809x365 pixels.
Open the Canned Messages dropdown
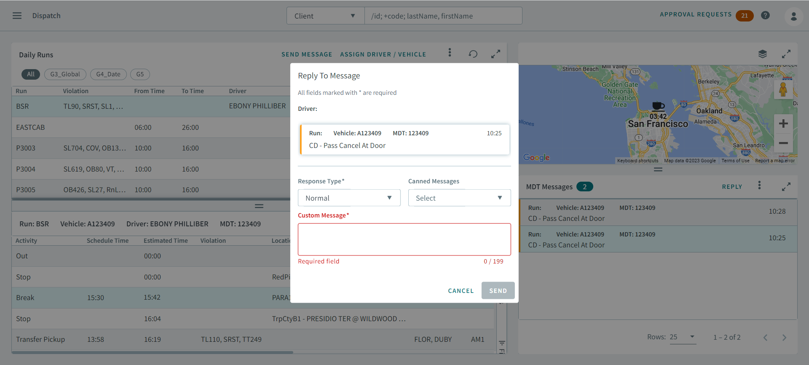[459, 198]
